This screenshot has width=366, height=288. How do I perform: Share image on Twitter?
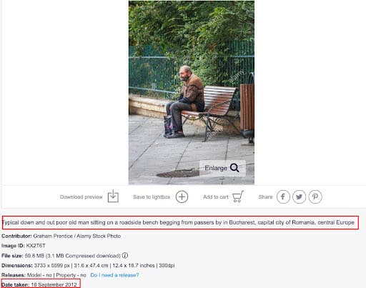pos(299,197)
